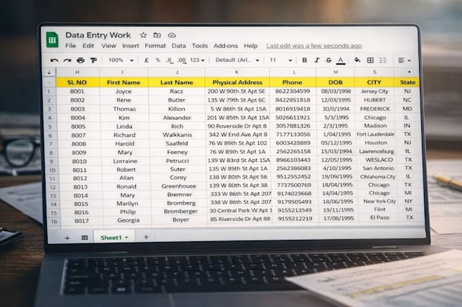Select row 5 header

point(50,127)
